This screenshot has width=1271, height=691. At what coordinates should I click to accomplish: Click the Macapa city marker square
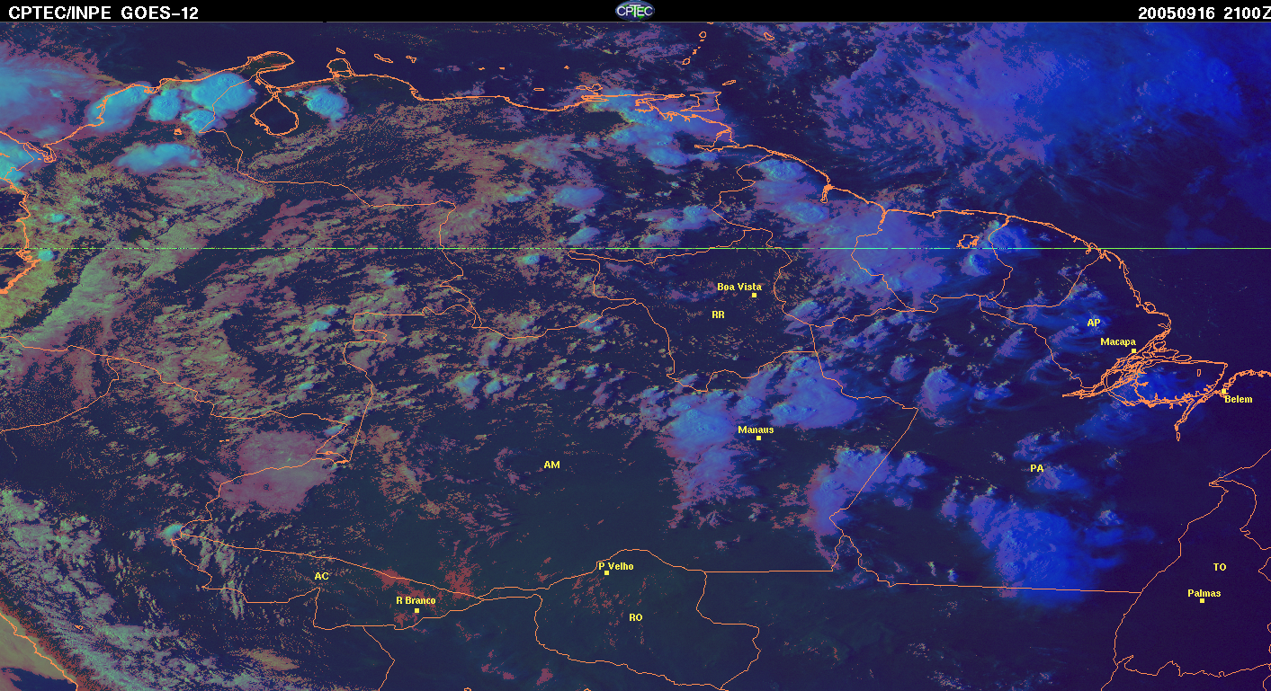point(1133,350)
